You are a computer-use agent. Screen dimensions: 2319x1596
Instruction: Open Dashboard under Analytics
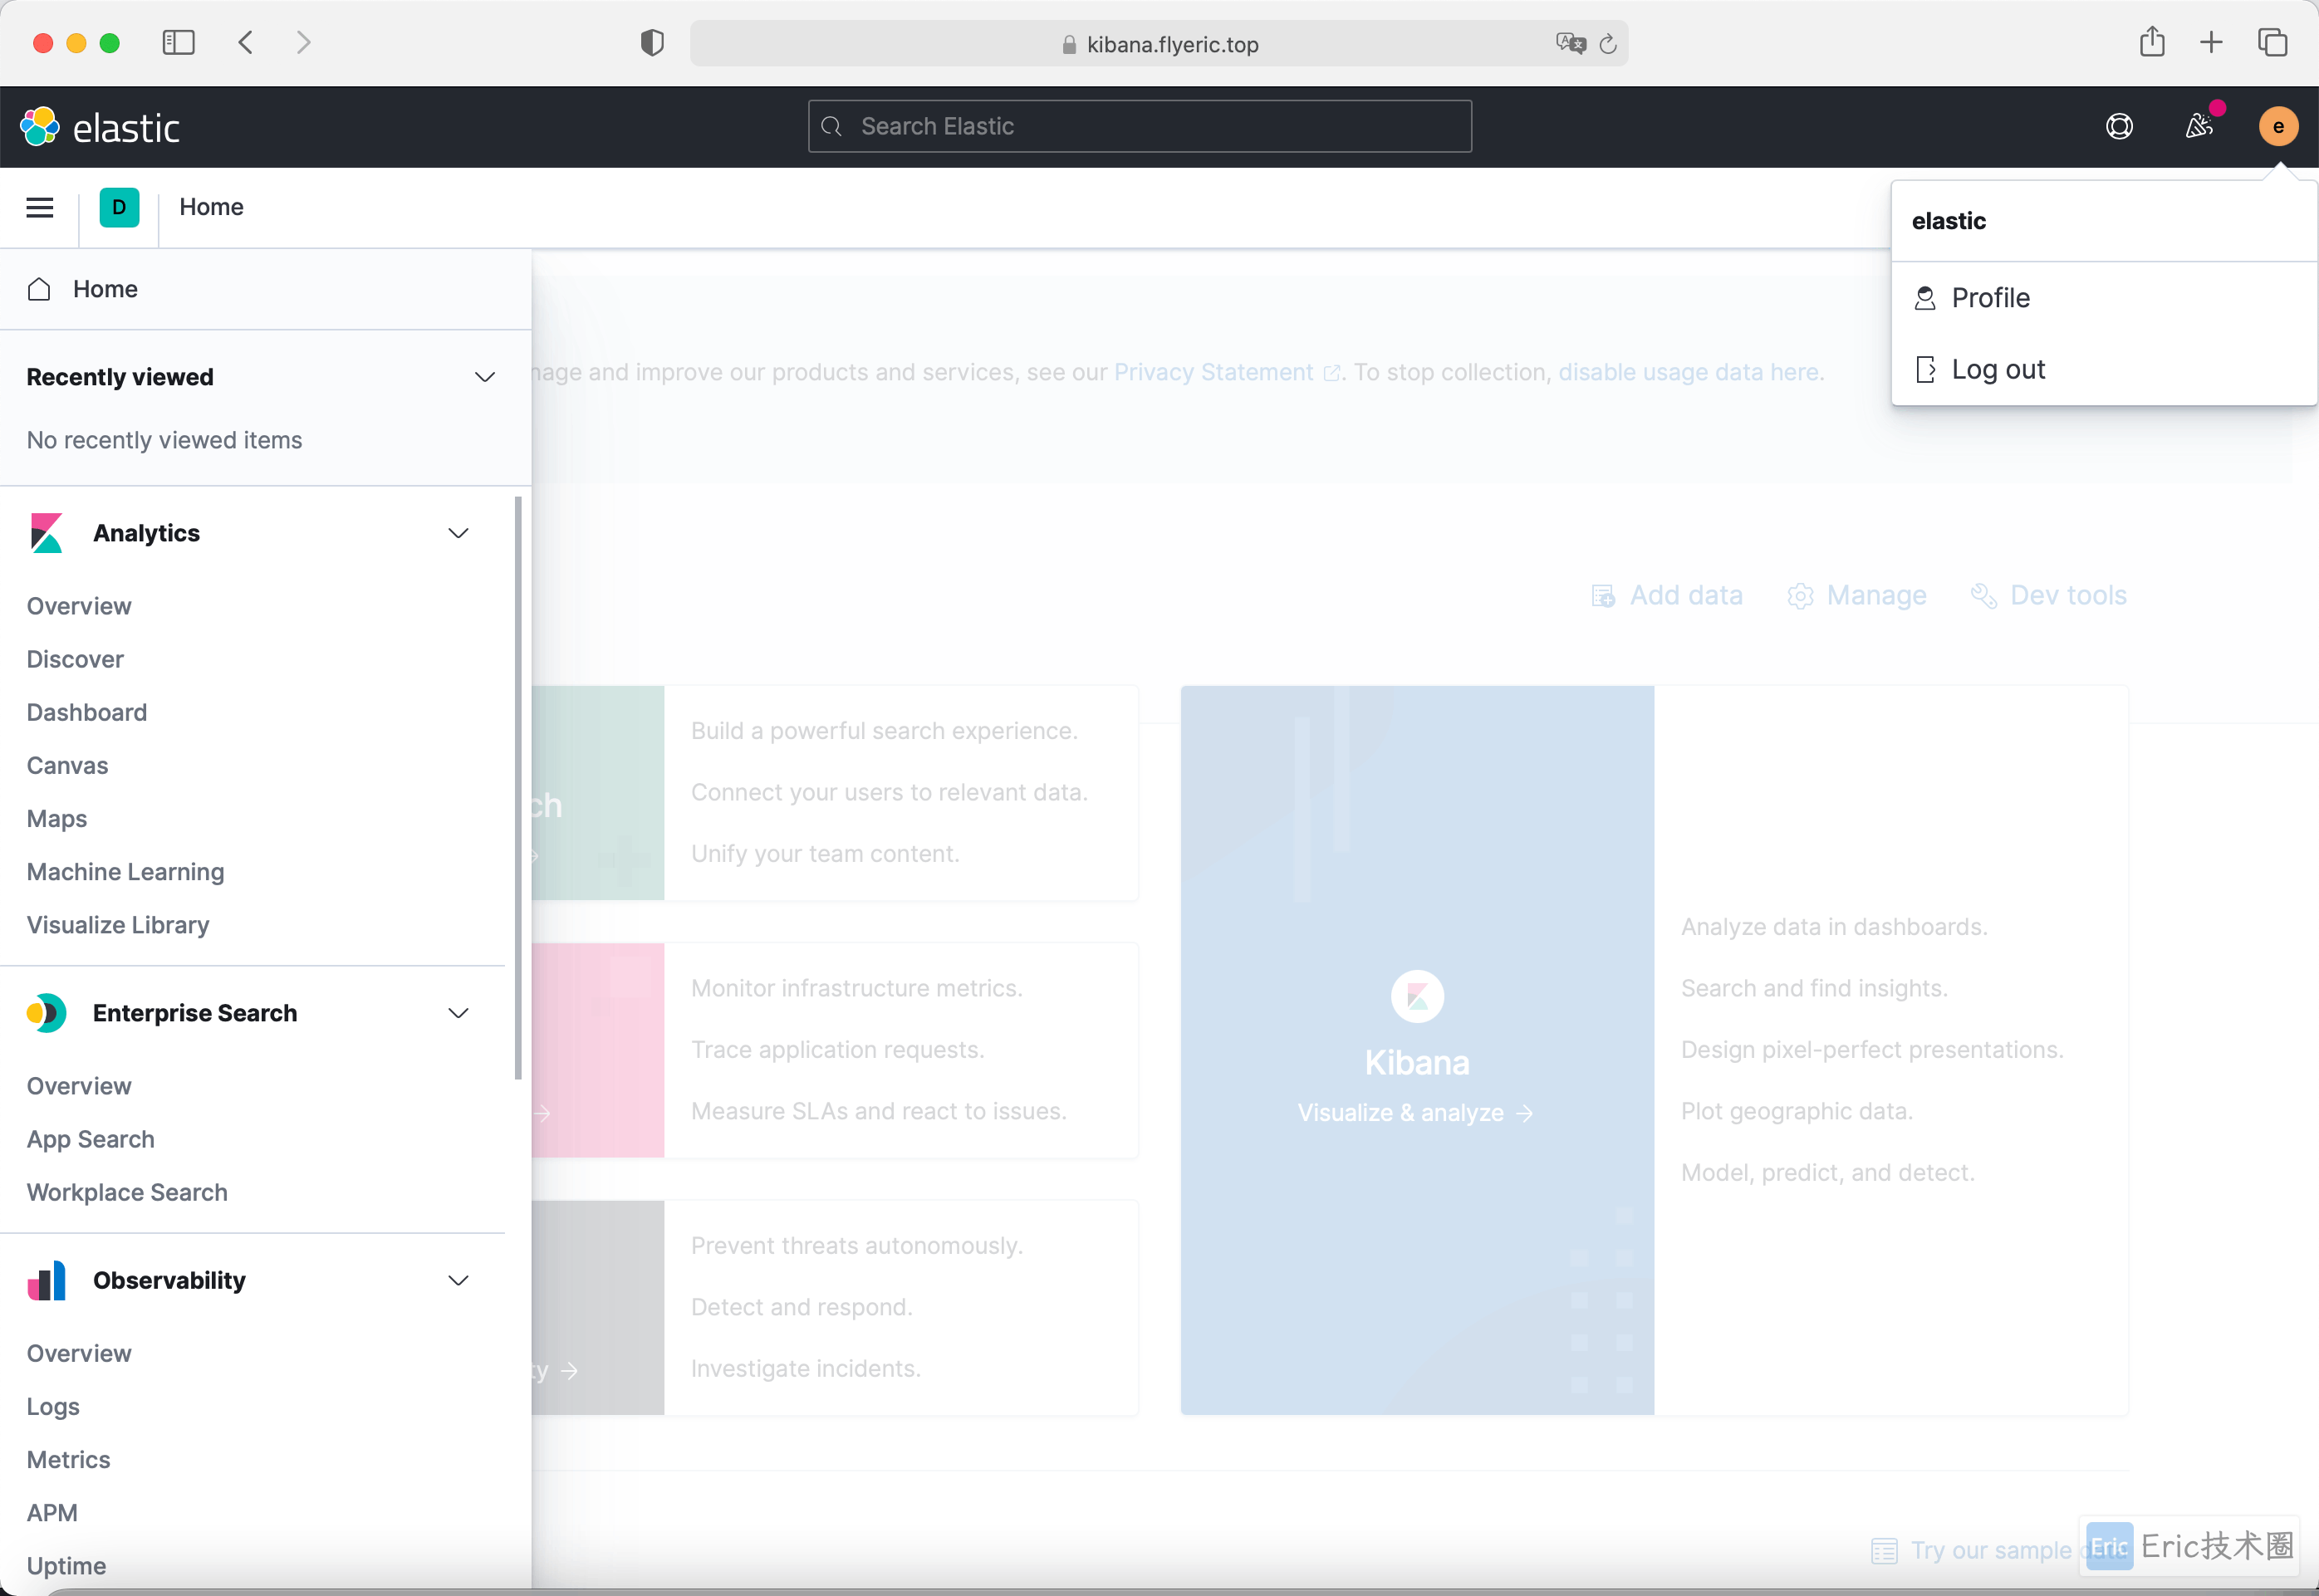coord(87,712)
